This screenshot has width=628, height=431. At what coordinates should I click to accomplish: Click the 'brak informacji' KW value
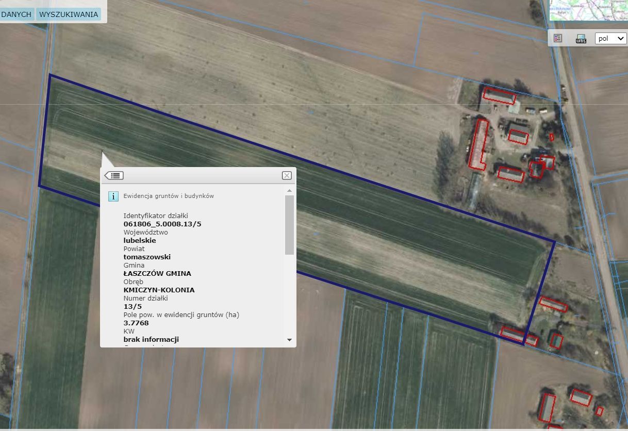click(x=151, y=339)
